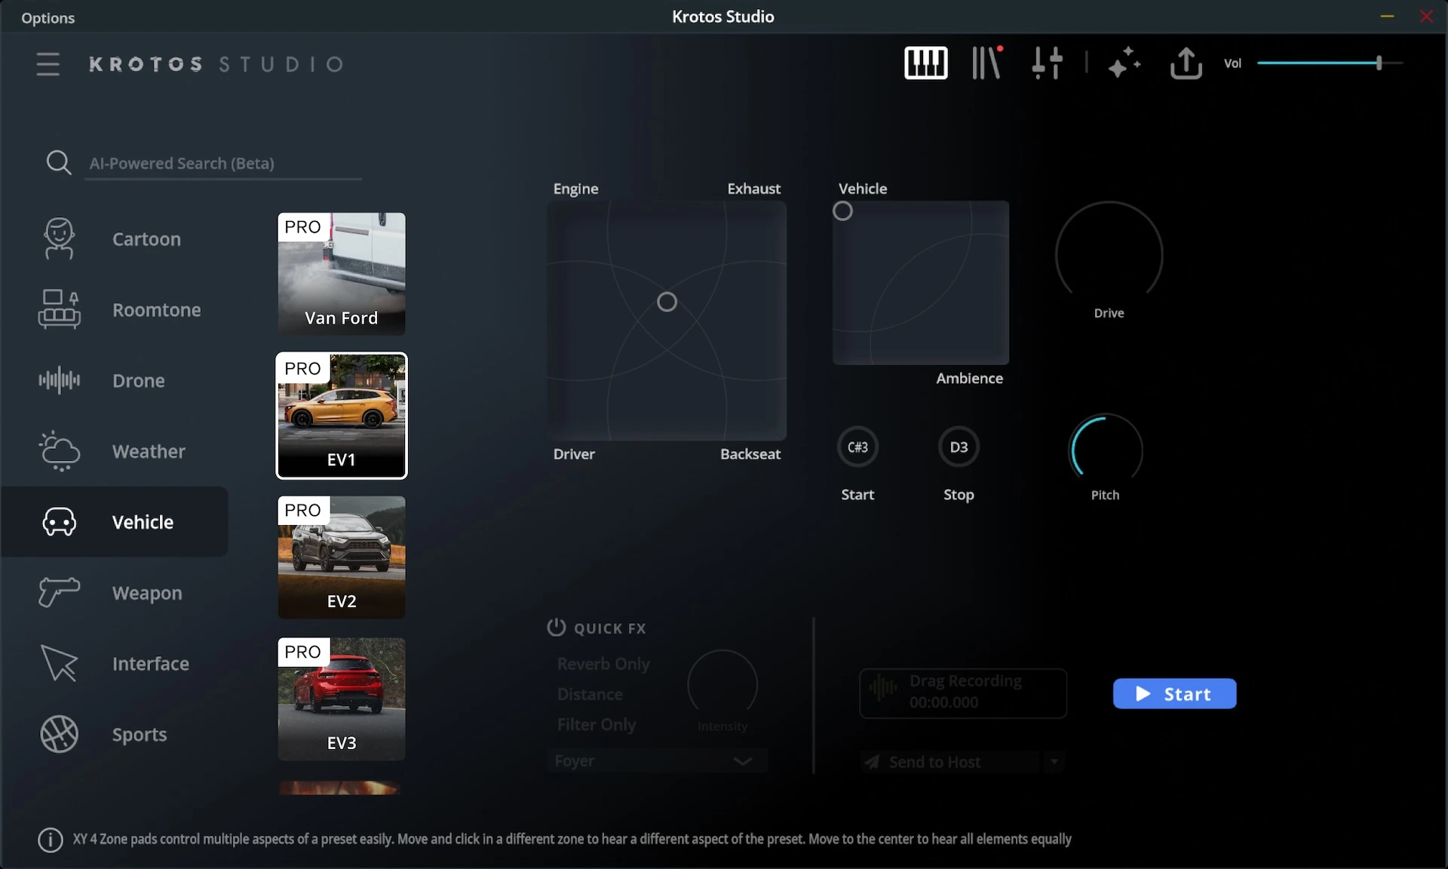Click the export upload icon
The width and height of the screenshot is (1448, 869).
pyautogui.click(x=1186, y=63)
